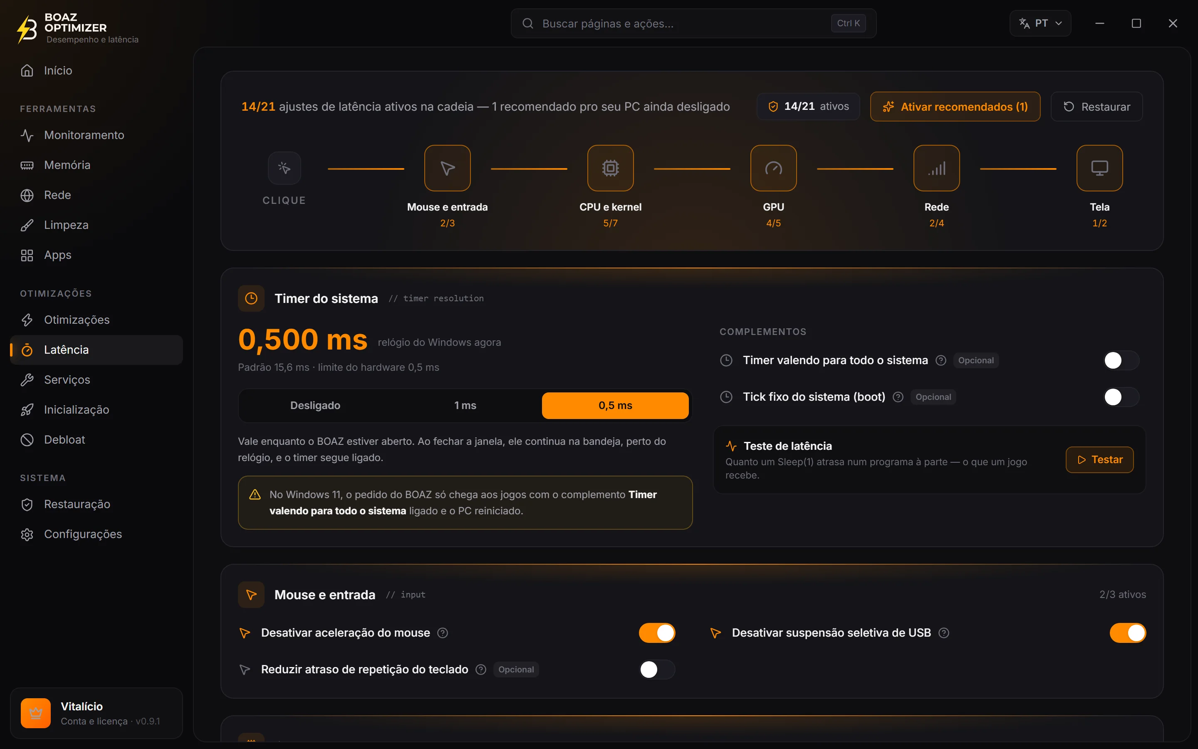Click the Teste de latência pulse icon
Screen dimensions: 1198x749
[x=731, y=446]
